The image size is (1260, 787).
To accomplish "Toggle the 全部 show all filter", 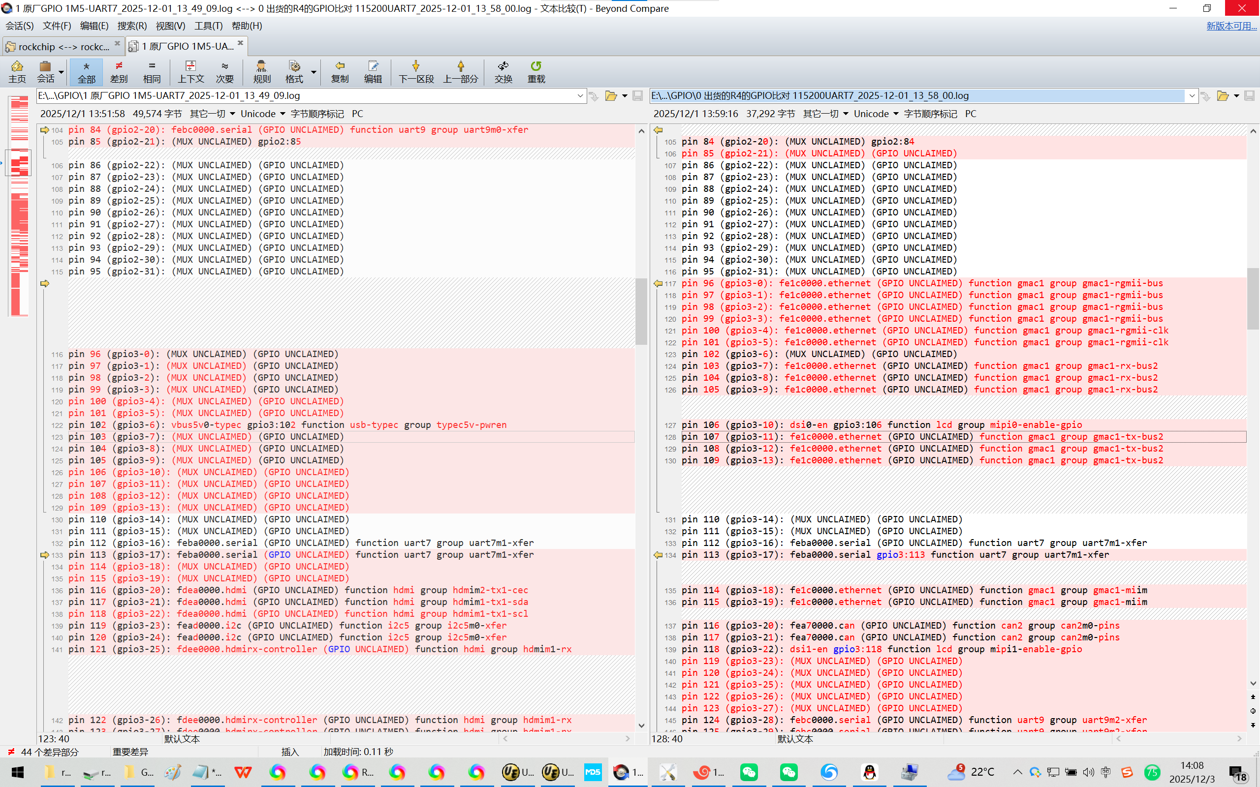I will point(87,71).
